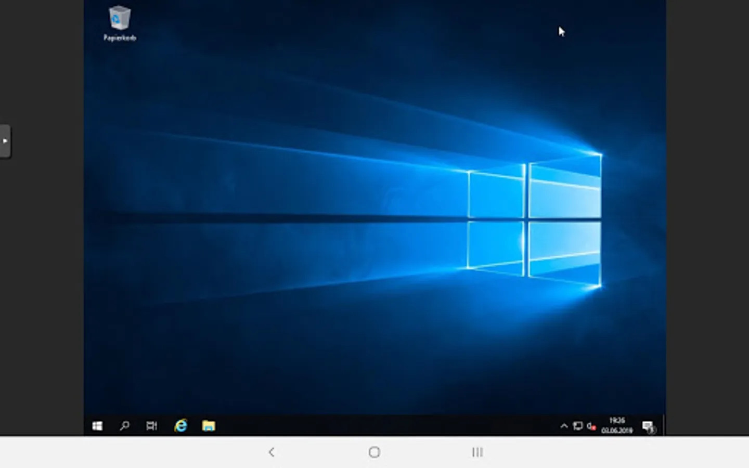Show hidden system tray icons

pos(564,426)
